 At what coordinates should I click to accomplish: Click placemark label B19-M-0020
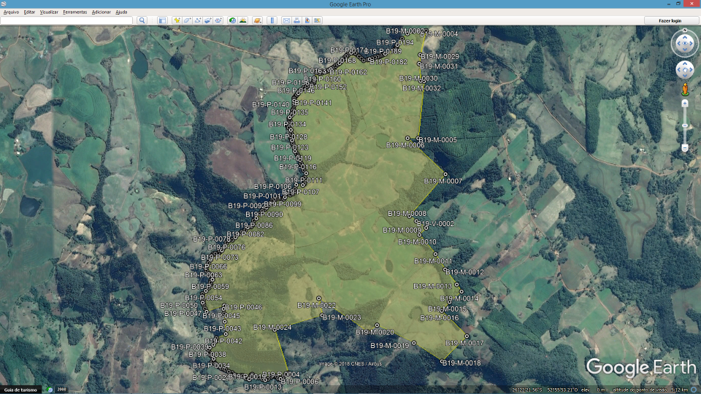tap(375, 332)
